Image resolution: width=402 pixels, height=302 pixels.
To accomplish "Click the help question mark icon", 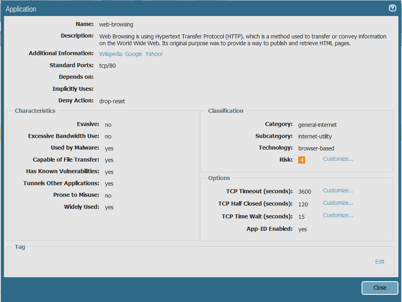I will tap(392, 8).
